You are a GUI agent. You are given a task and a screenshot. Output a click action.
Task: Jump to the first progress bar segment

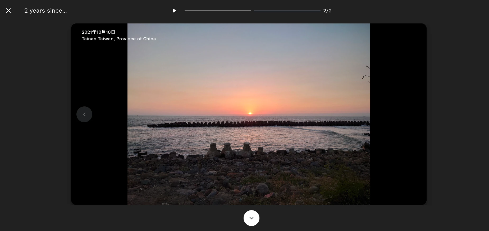(x=218, y=11)
